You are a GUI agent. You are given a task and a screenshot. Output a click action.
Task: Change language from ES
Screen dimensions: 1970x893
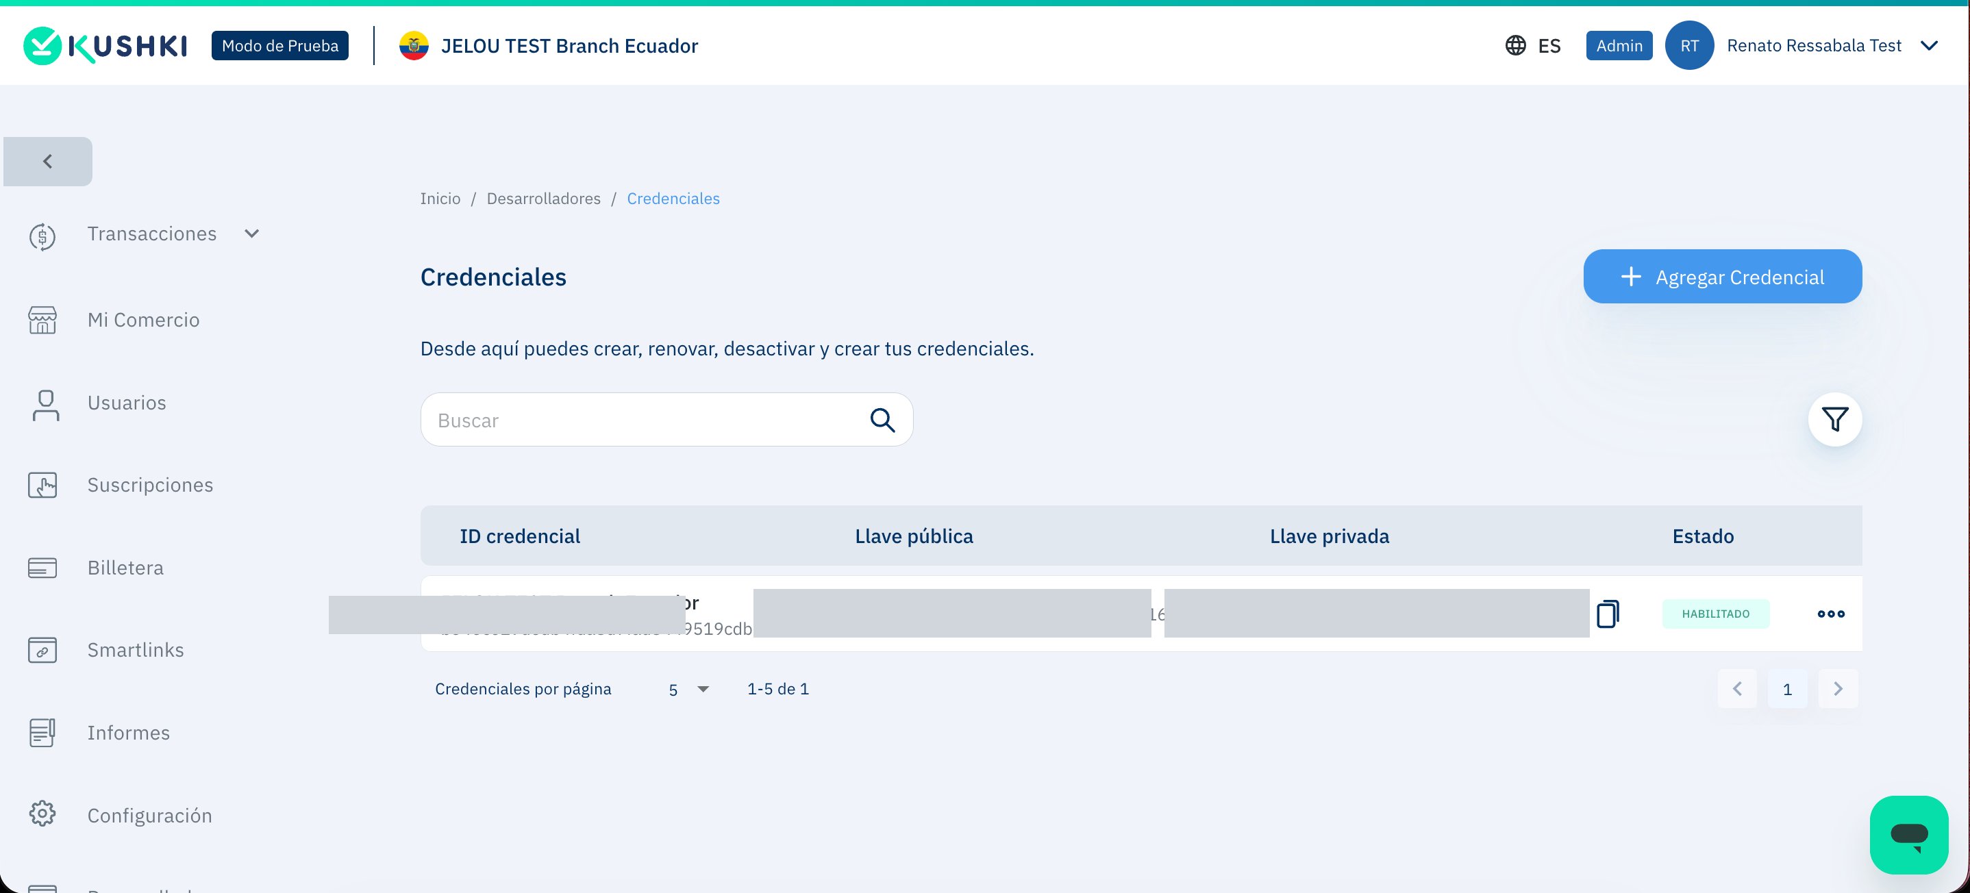(x=1549, y=46)
